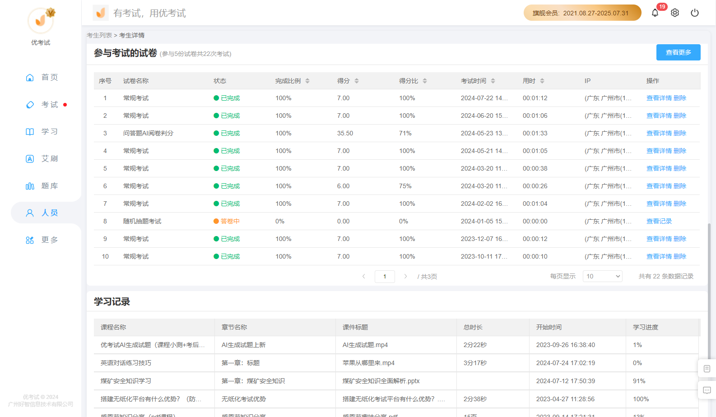Image resolution: width=716 pixels, height=417 pixels.
Task: Click the 91% learning progress cell
Action: click(x=639, y=381)
